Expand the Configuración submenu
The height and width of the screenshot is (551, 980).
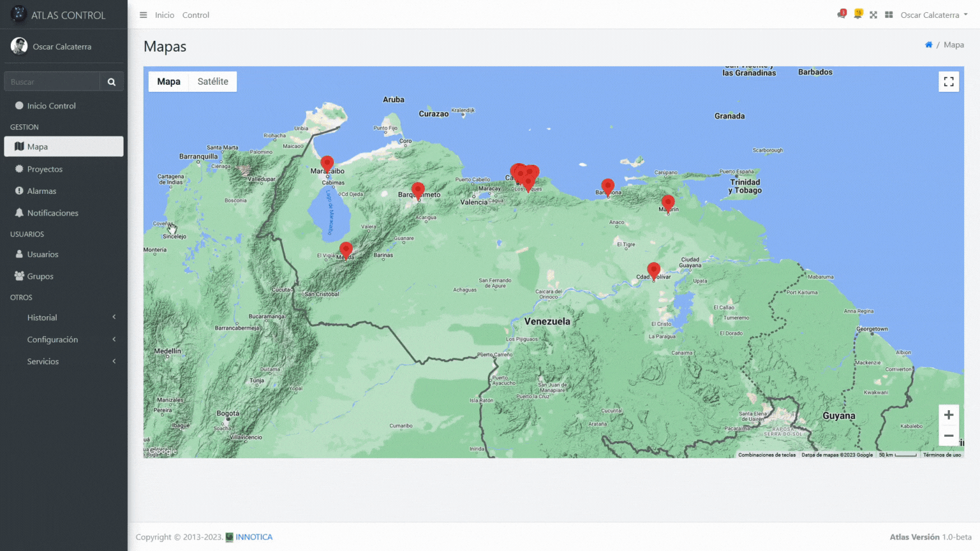64,339
